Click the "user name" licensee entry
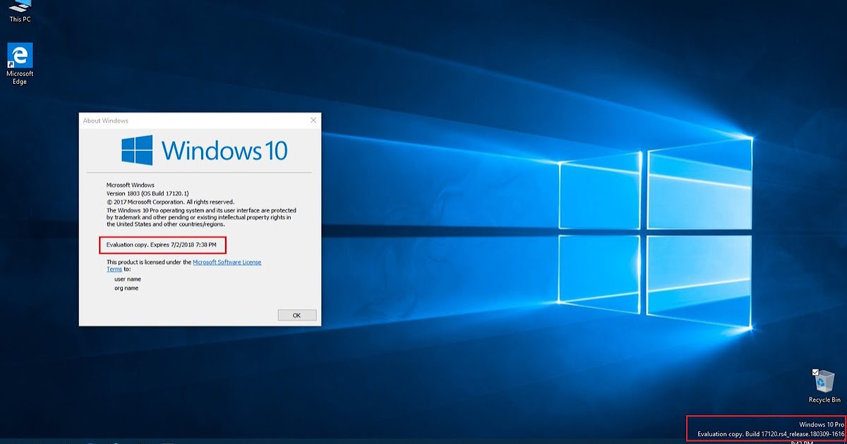Viewport: 847px width, 444px height. point(128,279)
